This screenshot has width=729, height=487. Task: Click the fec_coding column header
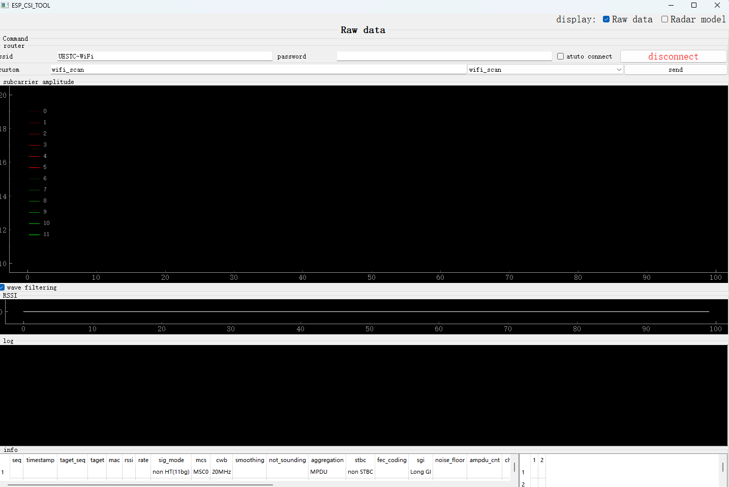point(391,460)
